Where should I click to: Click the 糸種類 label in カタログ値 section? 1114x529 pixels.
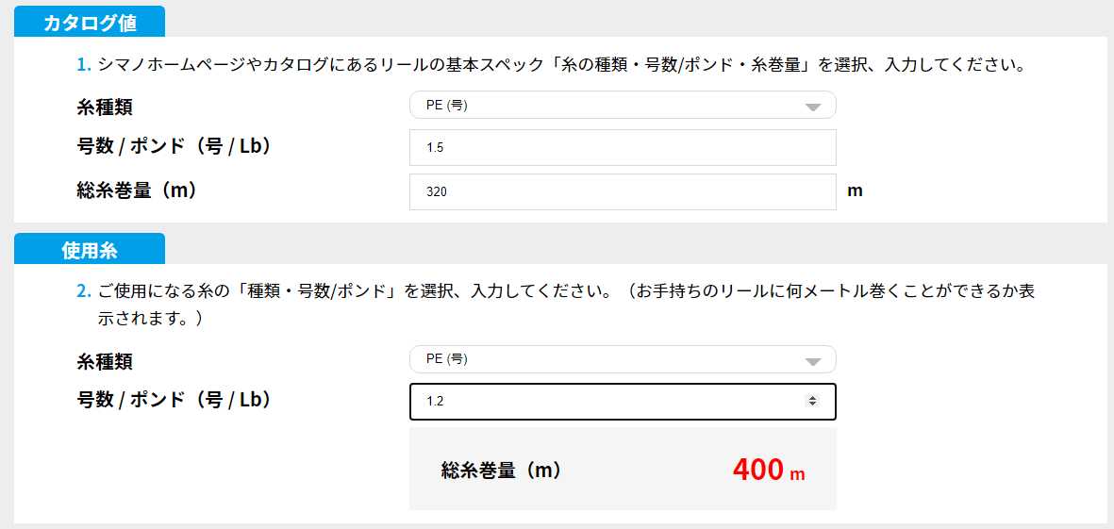pyautogui.click(x=105, y=107)
